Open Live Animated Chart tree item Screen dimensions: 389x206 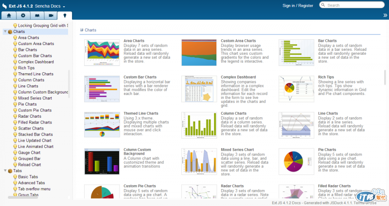35,146
